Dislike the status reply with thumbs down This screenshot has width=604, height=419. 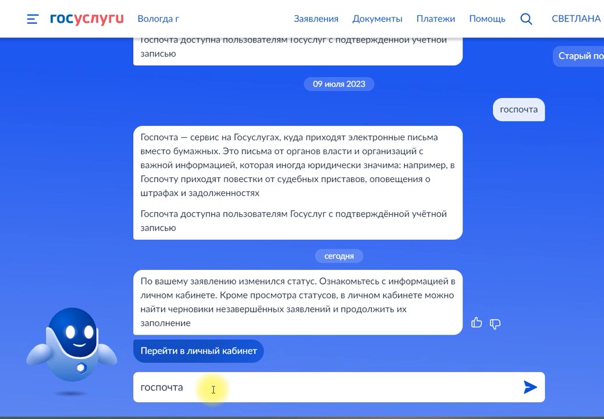495,324
